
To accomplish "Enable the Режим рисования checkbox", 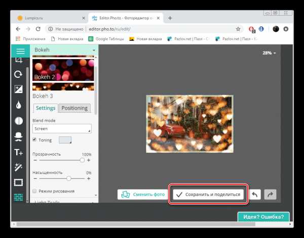I will pos(34,191).
